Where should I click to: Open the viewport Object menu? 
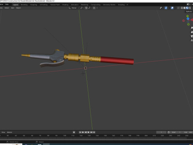(18, 8)
